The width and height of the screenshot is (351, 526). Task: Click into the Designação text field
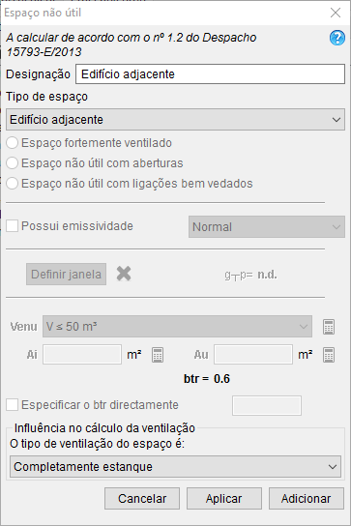tap(210, 74)
